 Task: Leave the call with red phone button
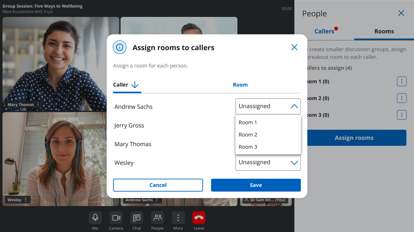(x=199, y=218)
